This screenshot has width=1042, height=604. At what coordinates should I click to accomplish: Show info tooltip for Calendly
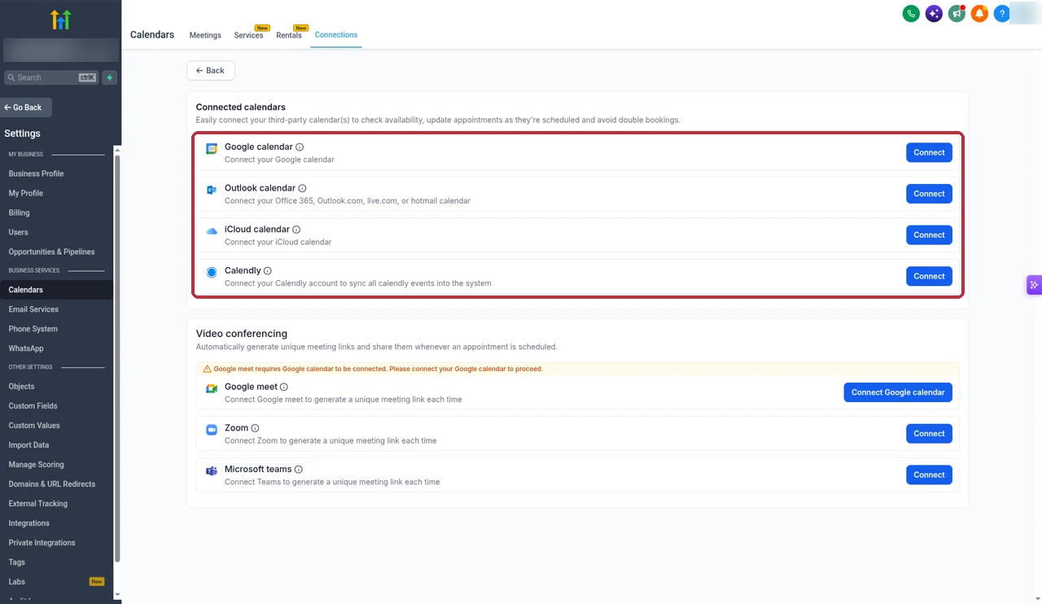[x=268, y=270]
